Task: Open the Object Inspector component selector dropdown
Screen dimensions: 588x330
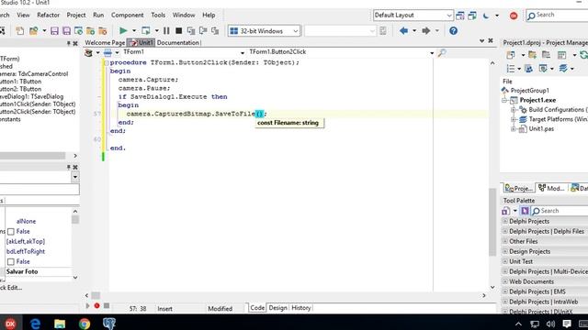Action: point(75,177)
